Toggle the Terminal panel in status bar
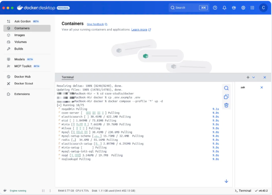 click(x=243, y=190)
